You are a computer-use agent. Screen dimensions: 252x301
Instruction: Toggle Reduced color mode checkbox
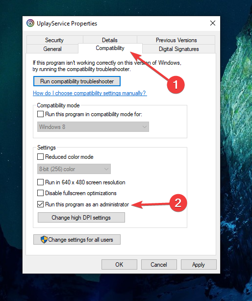pyautogui.click(x=40, y=157)
